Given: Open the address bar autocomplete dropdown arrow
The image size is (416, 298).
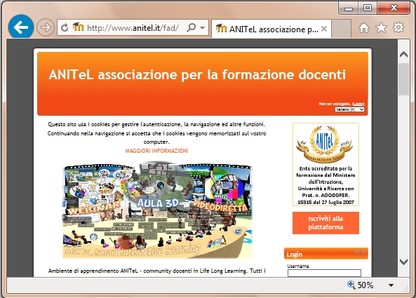Looking at the screenshot, I should pyautogui.click(x=203, y=27).
